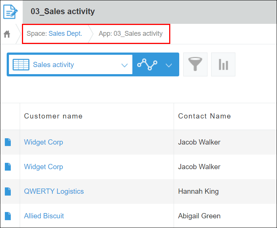This screenshot has height=228, width=277.
Task: Open the Allied Biscuit customer link
Action: point(44,216)
